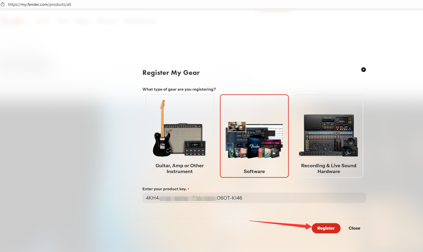This screenshot has height=252, width=423.
Task: Choose Guitar, Amp or Other Instrument option
Action: (x=180, y=136)
